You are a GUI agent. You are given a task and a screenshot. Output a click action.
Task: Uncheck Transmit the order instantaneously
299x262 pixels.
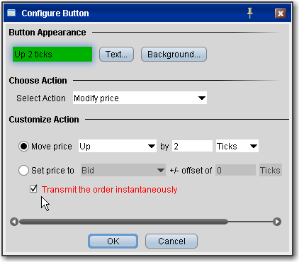(x=33, y=189)
